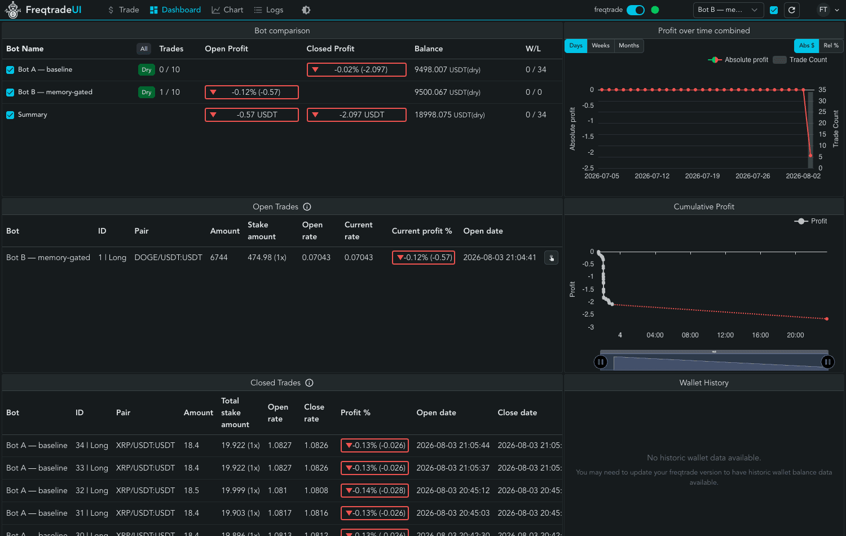Click the Bot Name column header
This screenshot has width=846, height=536.
pos(25,49)
